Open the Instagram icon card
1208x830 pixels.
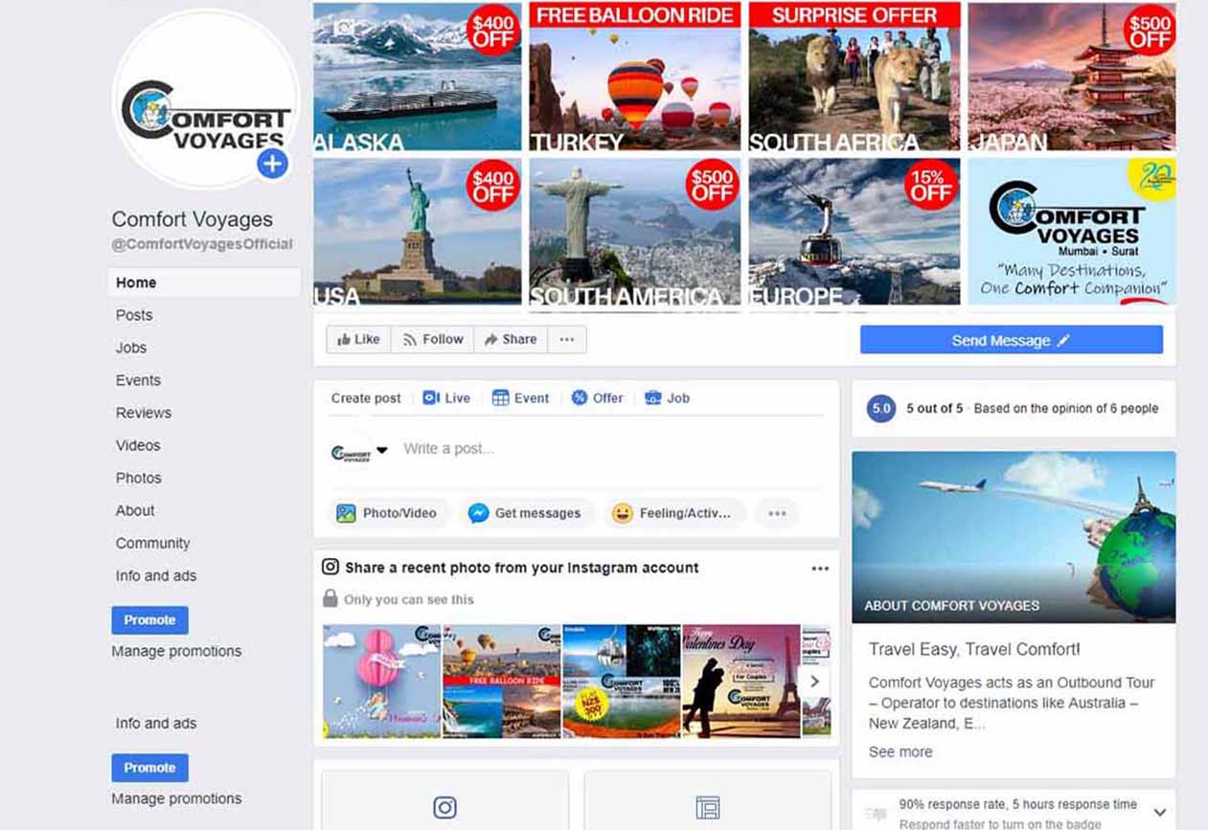pyautogui.click(x=444, y=800)
